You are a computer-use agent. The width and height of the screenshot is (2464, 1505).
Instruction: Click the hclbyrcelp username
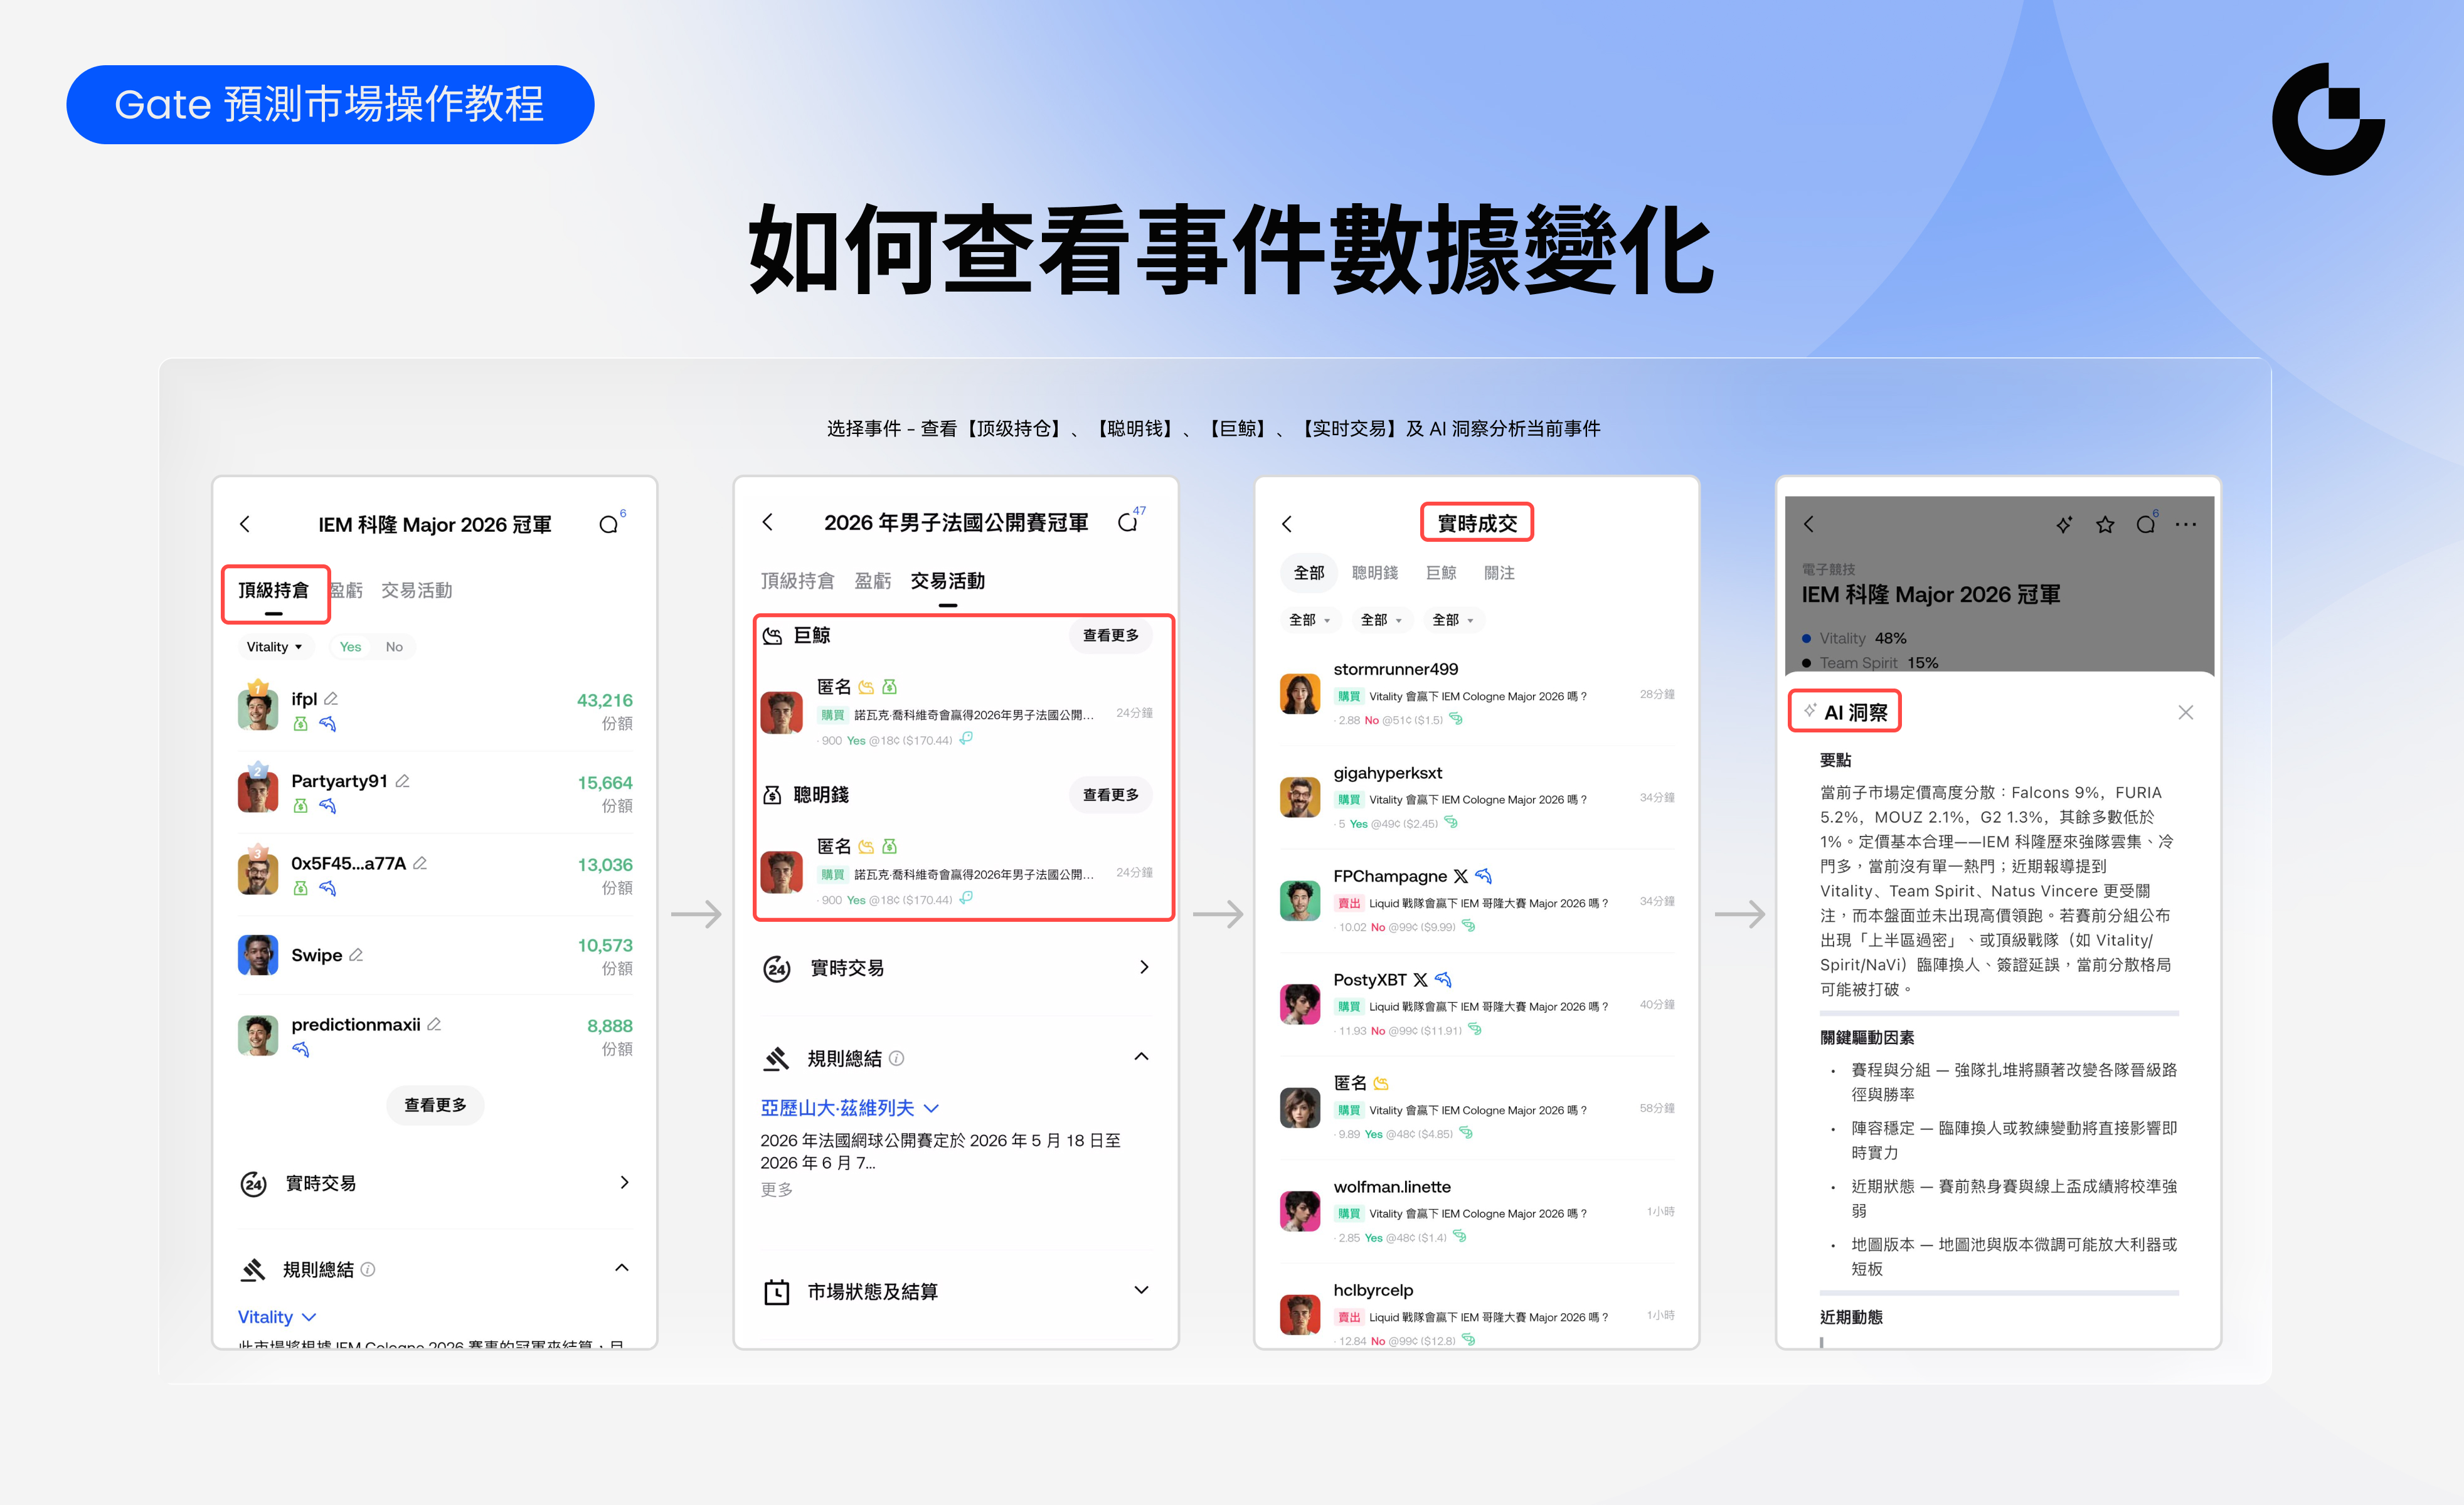click(1373, 1290)
